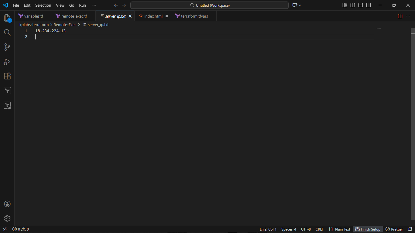The height and width of the screenshot is (233, 415).
Task: Open Source Control view
Action: pos(7,47)
